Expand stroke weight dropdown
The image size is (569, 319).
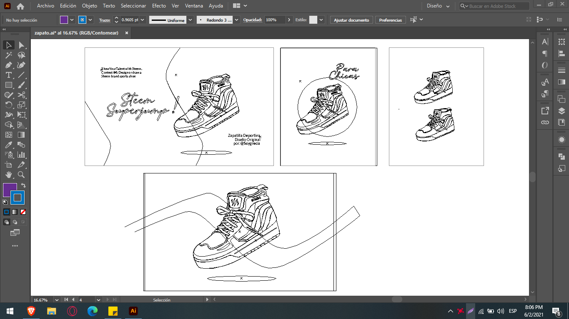pos(143,20)
